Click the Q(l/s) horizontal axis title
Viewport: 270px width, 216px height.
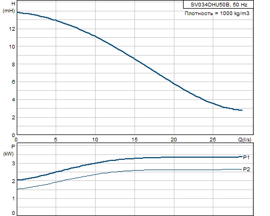[245, 140]
